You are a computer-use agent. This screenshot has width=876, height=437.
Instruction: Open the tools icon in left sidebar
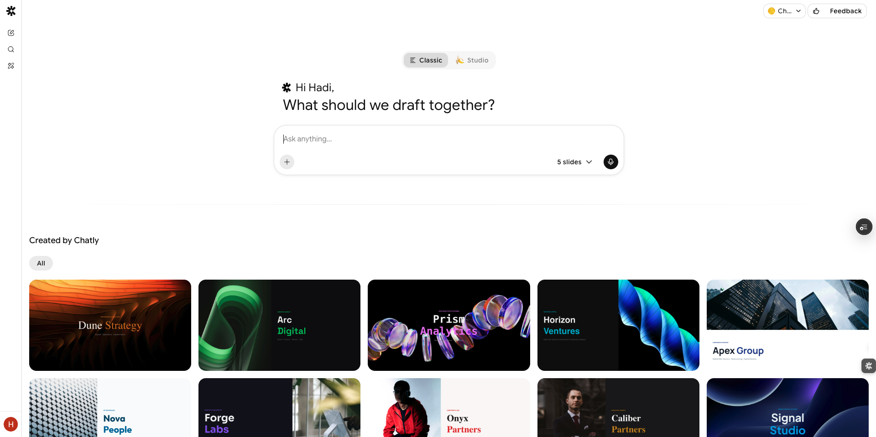coord(11,66)
